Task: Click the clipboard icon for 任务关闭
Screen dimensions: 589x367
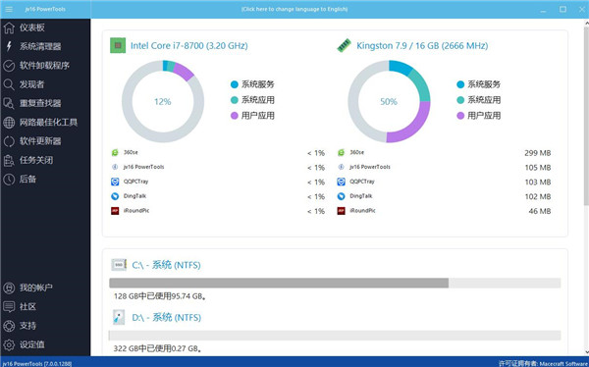Action: point(9,160)
